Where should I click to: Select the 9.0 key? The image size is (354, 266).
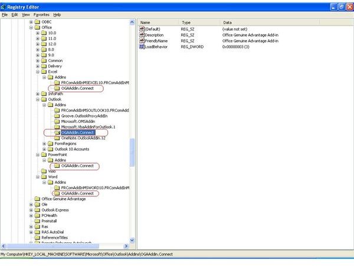click(x=51, y=55)
